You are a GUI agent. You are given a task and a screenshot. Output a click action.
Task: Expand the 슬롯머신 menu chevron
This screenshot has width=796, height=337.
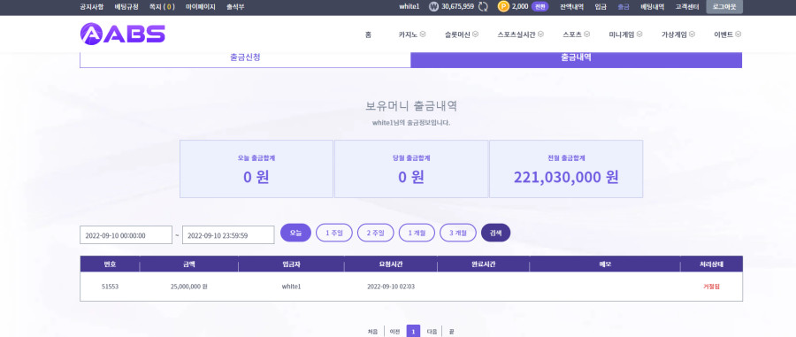475,34
